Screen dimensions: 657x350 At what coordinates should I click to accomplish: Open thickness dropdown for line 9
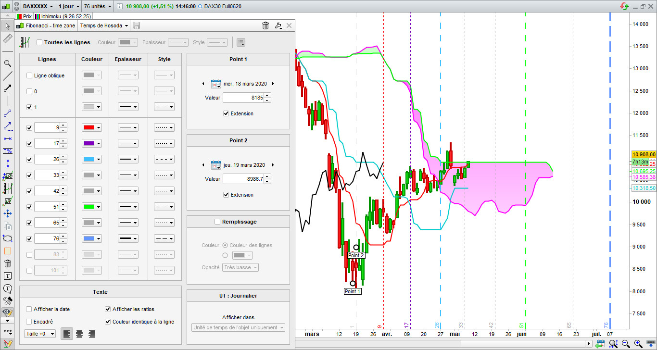pyautogui.click(x=128, y=127)
